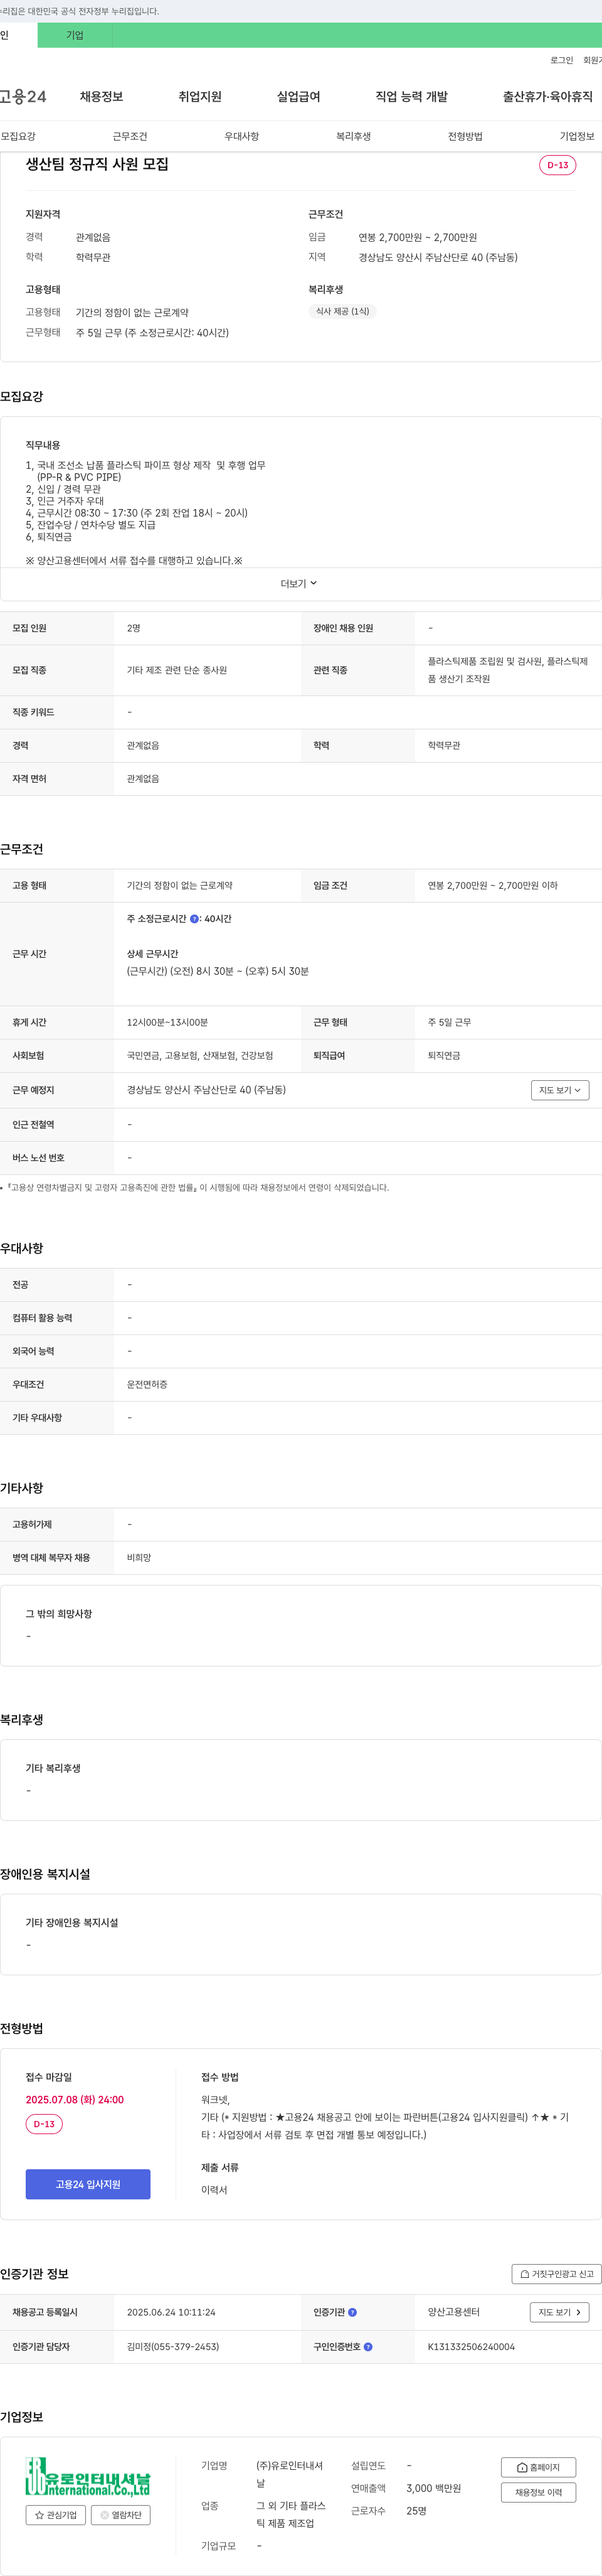Click the 유로인터내셔날 company logo
Viewport: 602px width, 2576px height.
tap(88, 2477)
